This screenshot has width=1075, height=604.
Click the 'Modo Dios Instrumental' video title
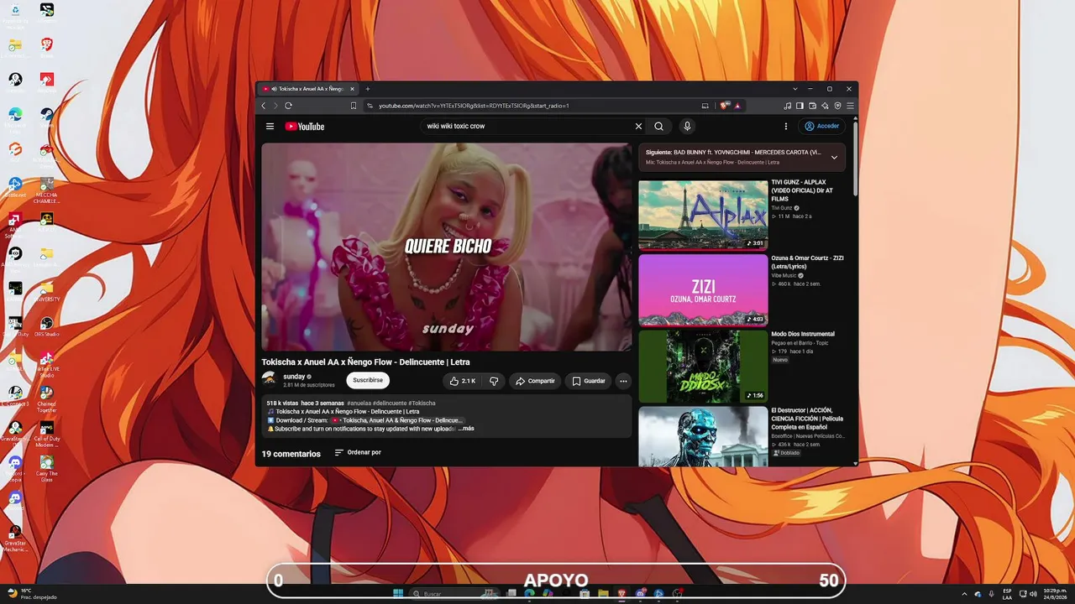pos(803,334)
